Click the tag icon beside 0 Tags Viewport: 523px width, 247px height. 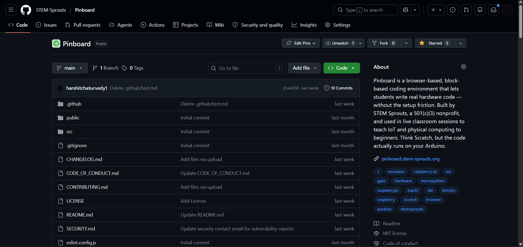point(124,68)
